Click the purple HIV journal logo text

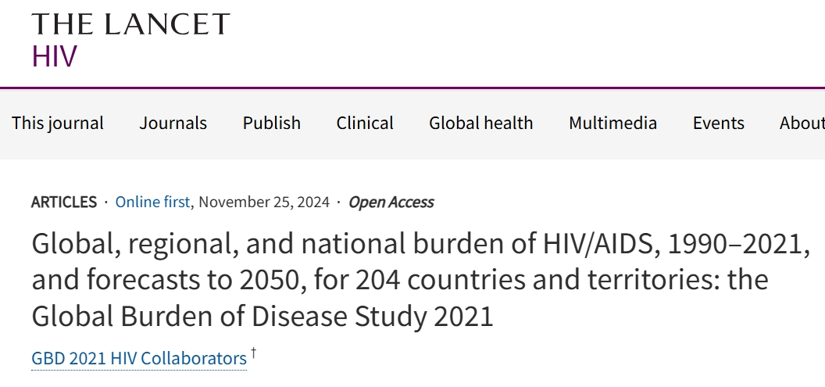point(55,56)
